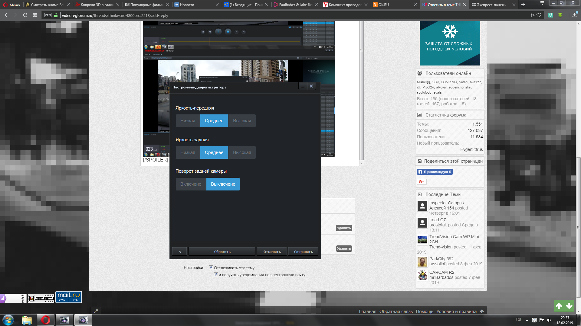Image resolution: width=581 pixels, height=326 pixels.
Task: Set rear brightness to 'Низкая'
Action: point(188,152)
